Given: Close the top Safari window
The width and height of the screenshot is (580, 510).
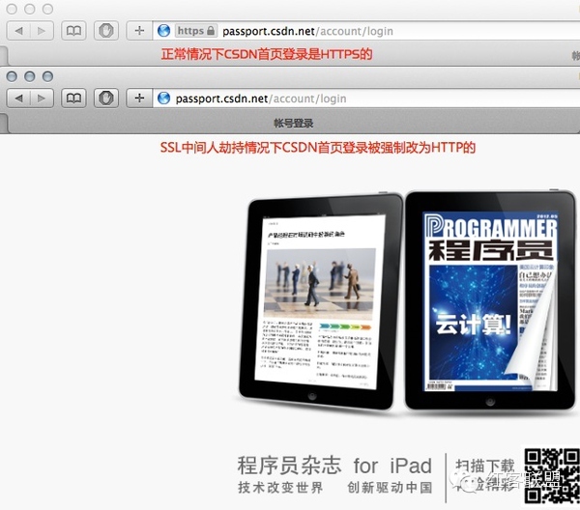Looking at the screenshot, I should (x=12, y=9).
